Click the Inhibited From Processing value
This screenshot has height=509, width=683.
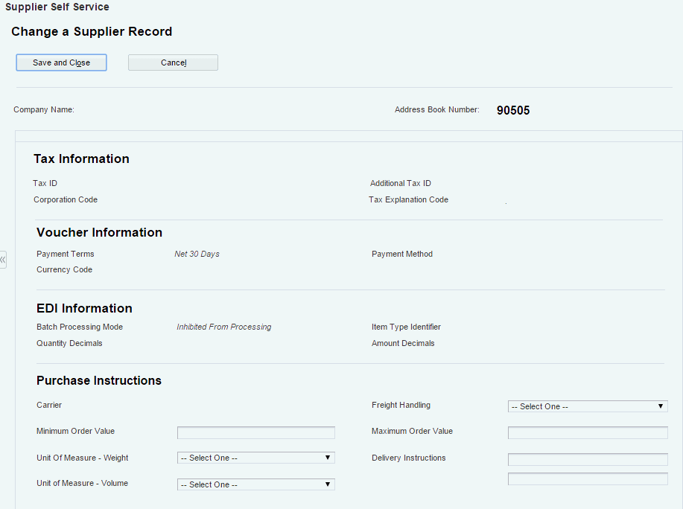pyautogui.click(x=224, y=327)
